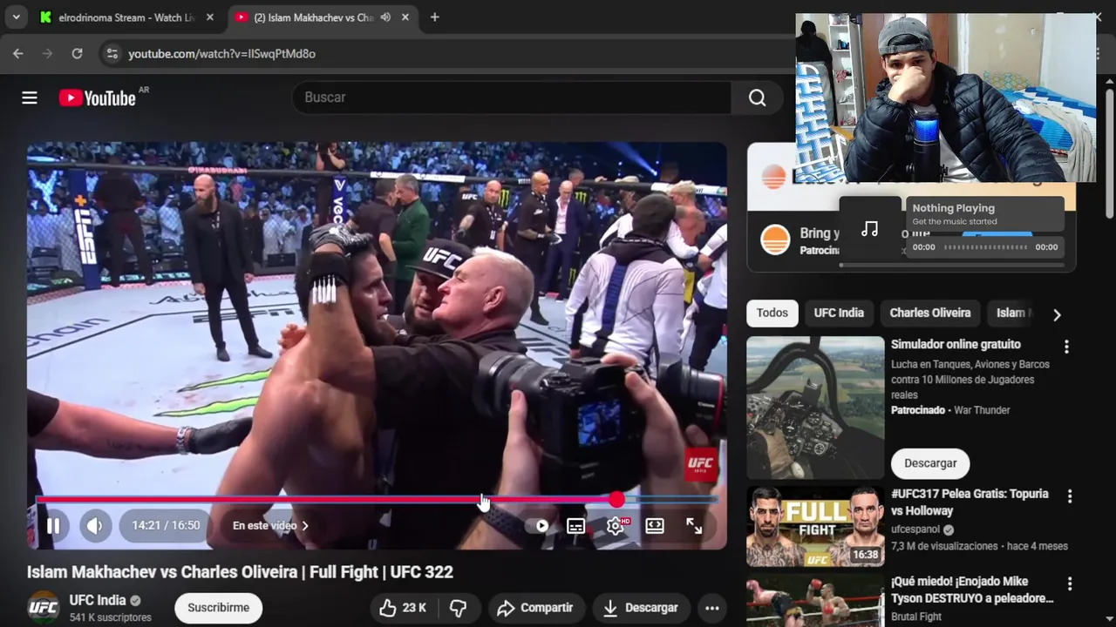Viewport: 1116px width, 627px height.
Task: Switch to theater mode
Action: [x=655, y=526]
